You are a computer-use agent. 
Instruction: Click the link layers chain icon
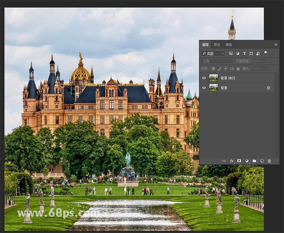pos(224,160)
